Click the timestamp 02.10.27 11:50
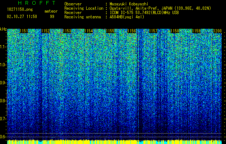The width and height of the screenshot is (226, 144). [x=22, y=17]
